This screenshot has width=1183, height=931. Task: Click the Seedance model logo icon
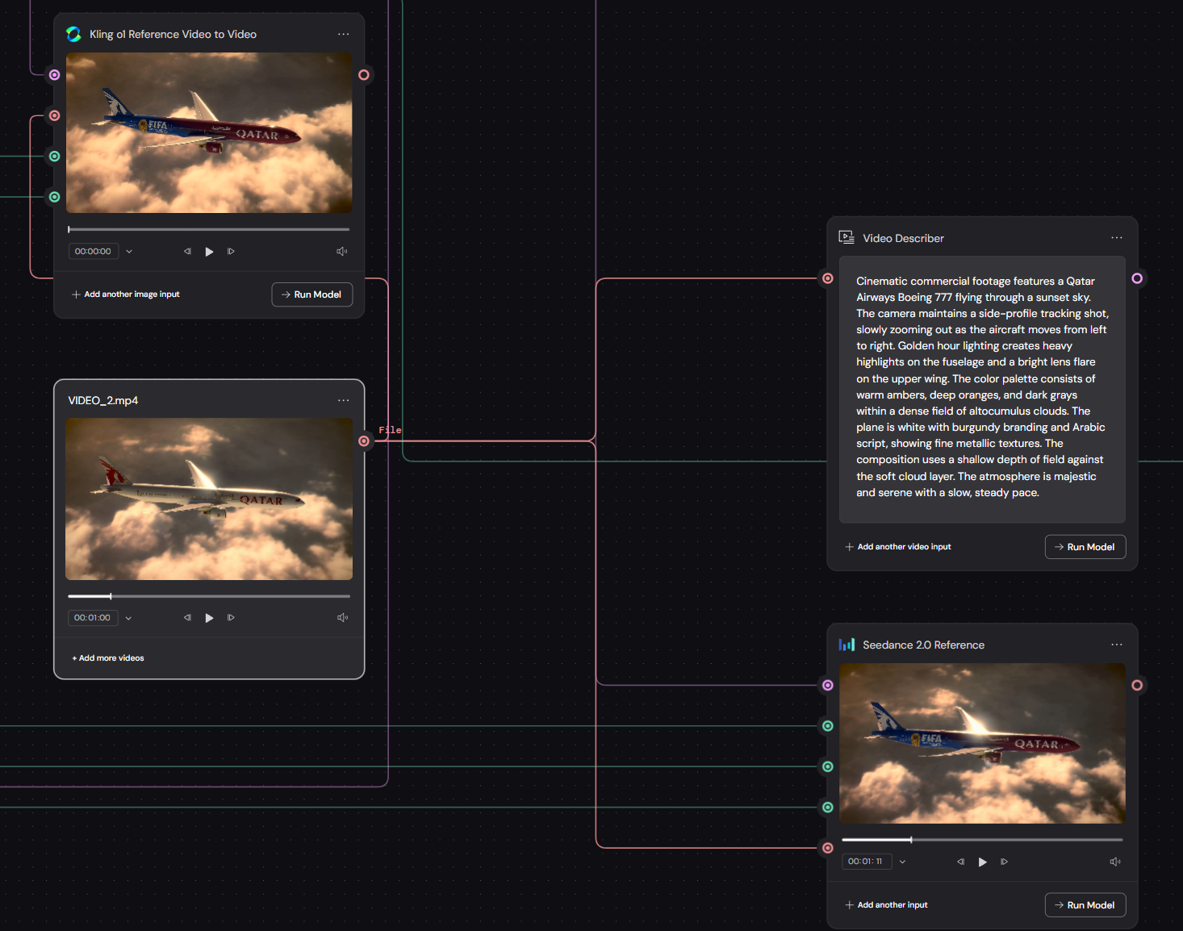point(846,645)
